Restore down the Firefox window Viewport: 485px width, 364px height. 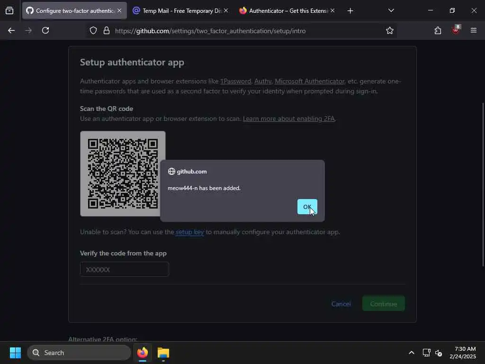click(x=452, y=10)
